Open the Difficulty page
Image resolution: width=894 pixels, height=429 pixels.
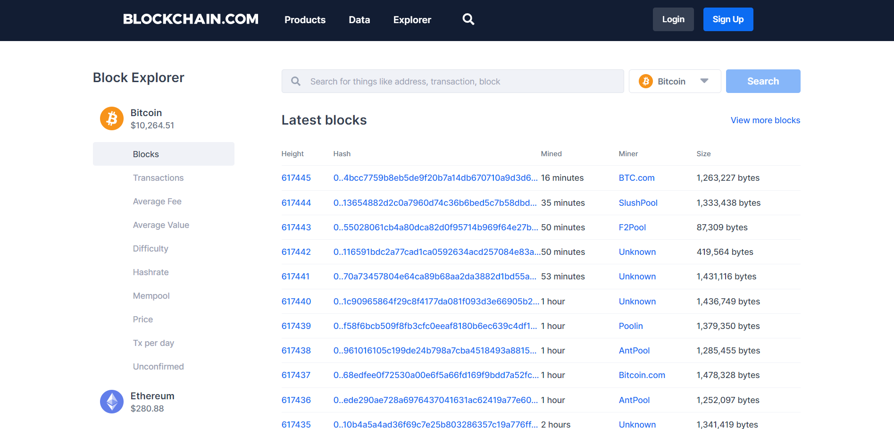tap(150, 248)
